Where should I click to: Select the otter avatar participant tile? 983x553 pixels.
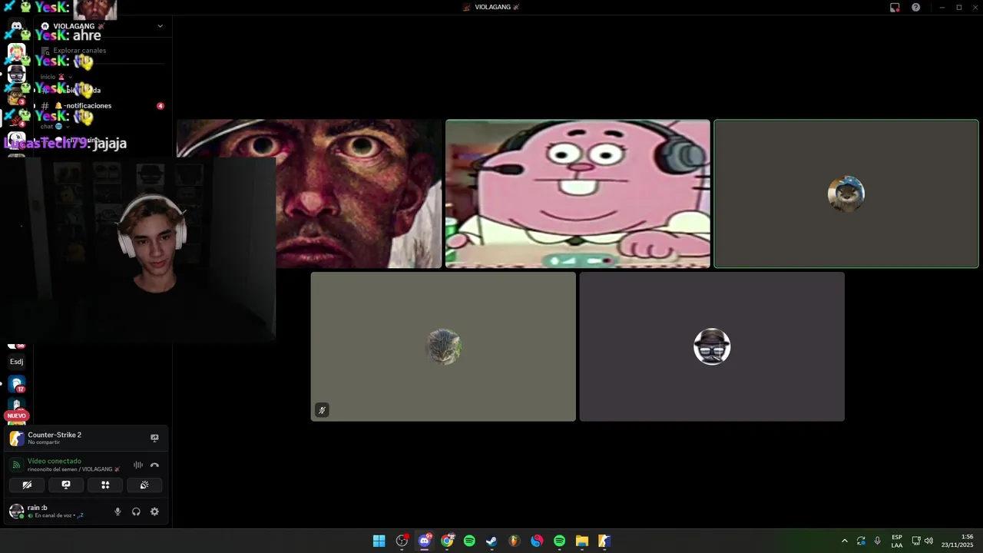click(x=846, y=194)
